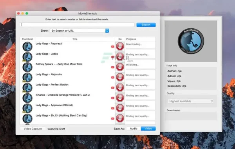Click the blue Search button
Screen dimensions: 235x149
tap(146, 25)
